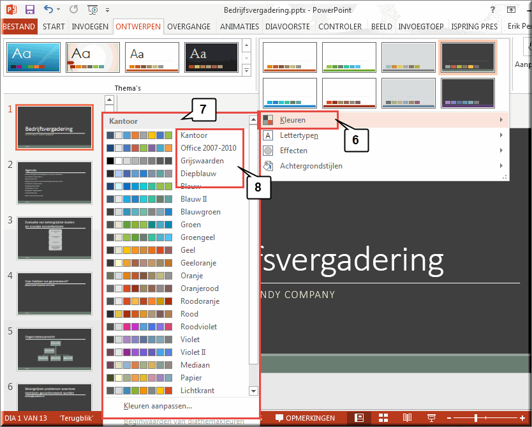This screenshot has height=427, width=532.
Task: Pick the Blauwgroen color palette
Action: 176,212
